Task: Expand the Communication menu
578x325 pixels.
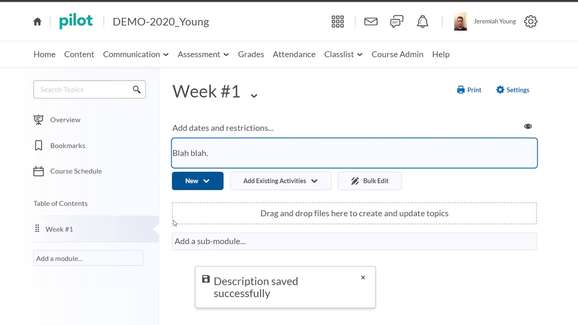Action: click(136, 54)
